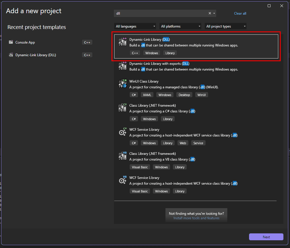Clear search text with the X button

pos(210,13)
